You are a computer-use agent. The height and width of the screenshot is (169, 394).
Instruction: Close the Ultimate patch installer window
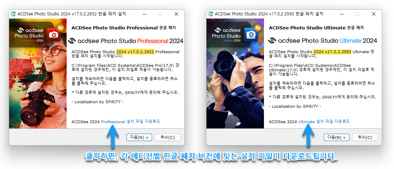pyautogui.click(x=374, y=14)
